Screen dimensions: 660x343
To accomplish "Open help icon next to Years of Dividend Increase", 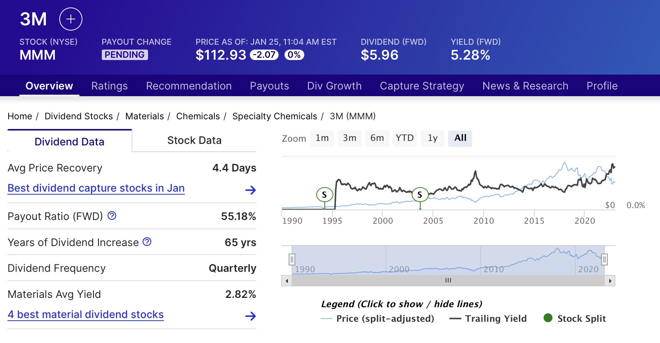I will coord(147,242).
